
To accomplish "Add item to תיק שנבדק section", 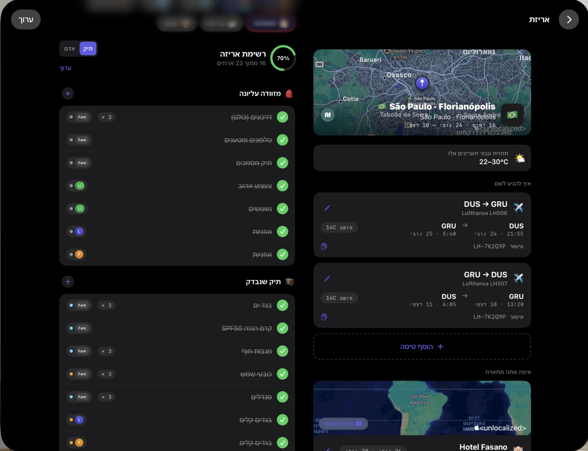I will (68, 281).
